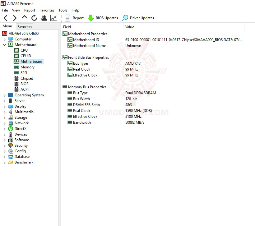Image resolution: width=255 pixels, height=226 pixels.
Task: Click the Windows logo Operating System icon
Action: (10, 95)
